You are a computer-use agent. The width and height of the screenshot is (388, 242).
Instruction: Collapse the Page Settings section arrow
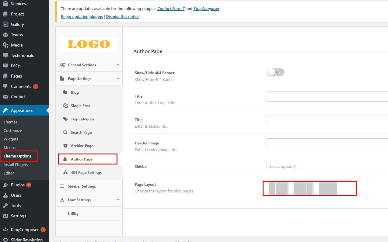point(118,78)
